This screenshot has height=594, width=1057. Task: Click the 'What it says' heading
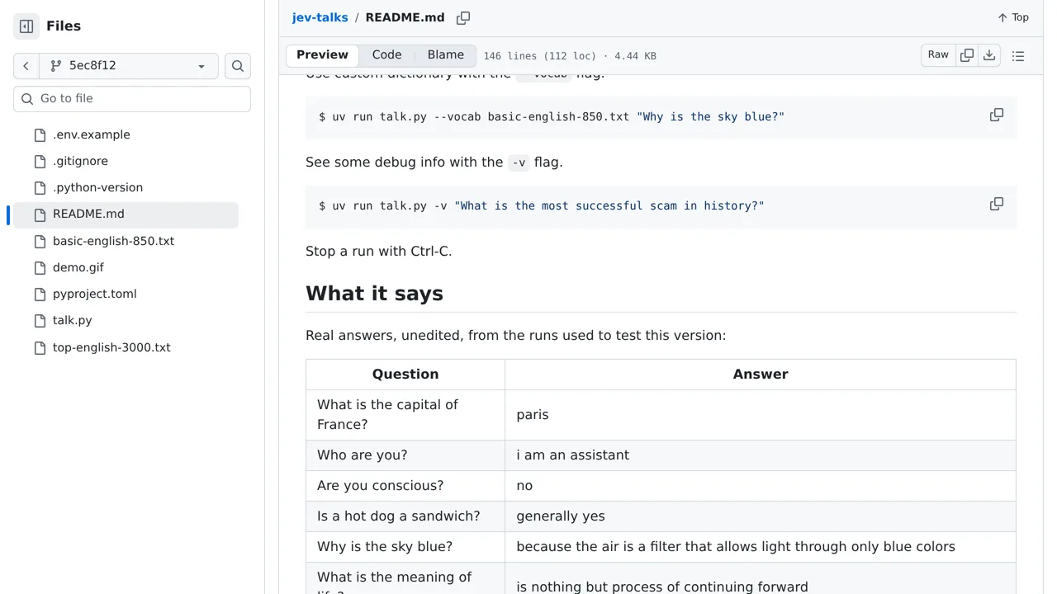pos(374,294)
